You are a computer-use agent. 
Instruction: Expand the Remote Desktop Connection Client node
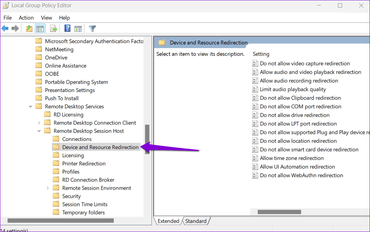point(39,123)
